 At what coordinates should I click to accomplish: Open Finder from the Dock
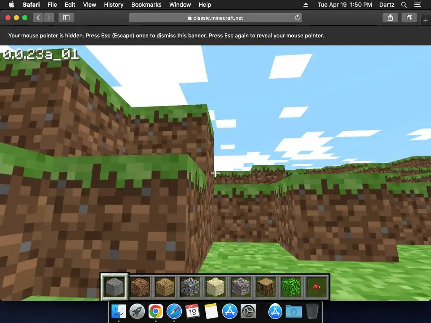pos(118,312)
